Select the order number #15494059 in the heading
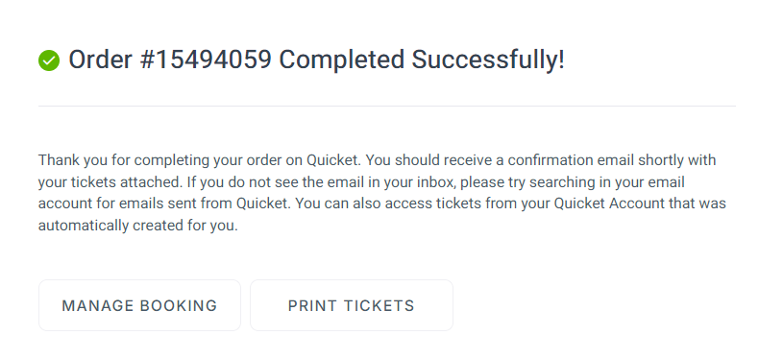Image resolution: width=759 pixels, height=359 pixels. (x=206, y=60)
